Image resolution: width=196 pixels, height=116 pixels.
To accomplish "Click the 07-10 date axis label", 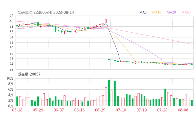I will coord(121,110).
